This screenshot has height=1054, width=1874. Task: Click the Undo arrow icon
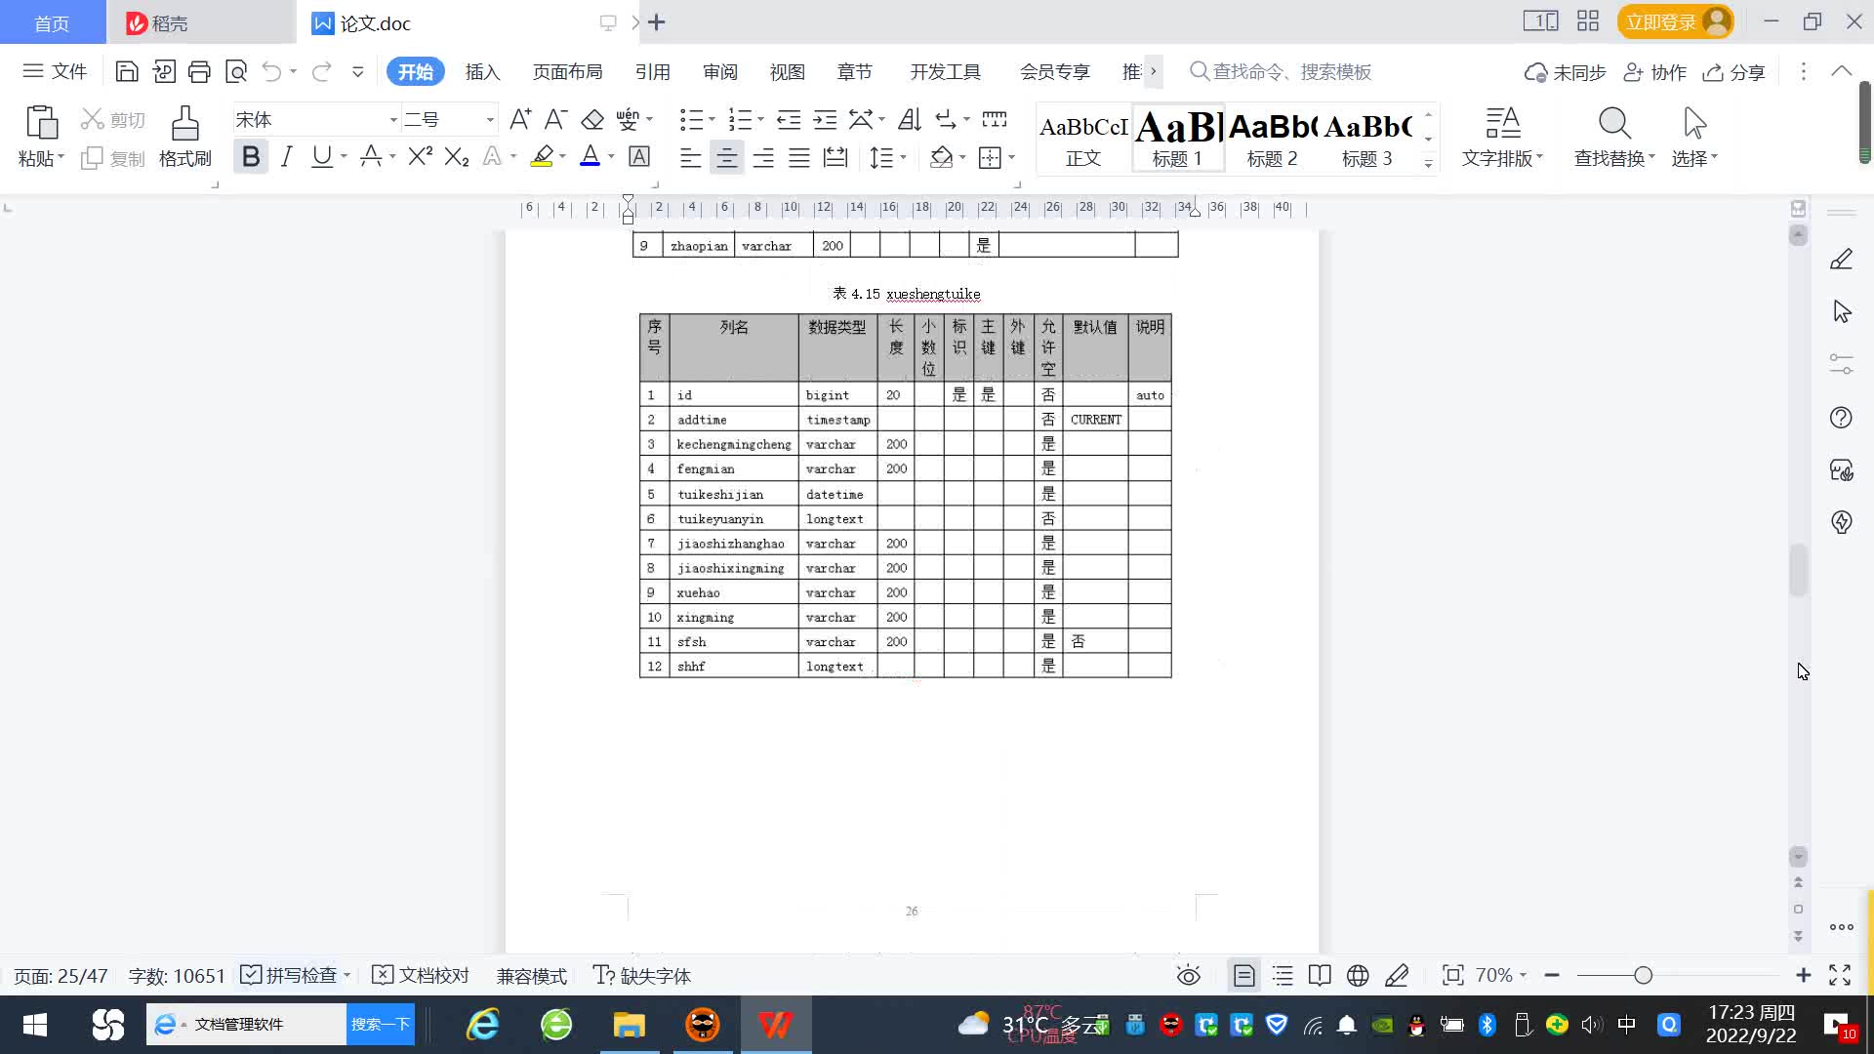click(271, 71)
